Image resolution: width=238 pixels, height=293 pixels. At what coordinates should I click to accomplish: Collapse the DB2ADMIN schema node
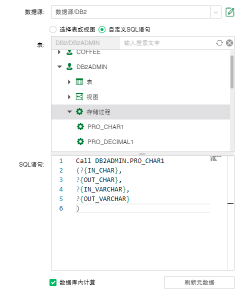click(59, 66)
